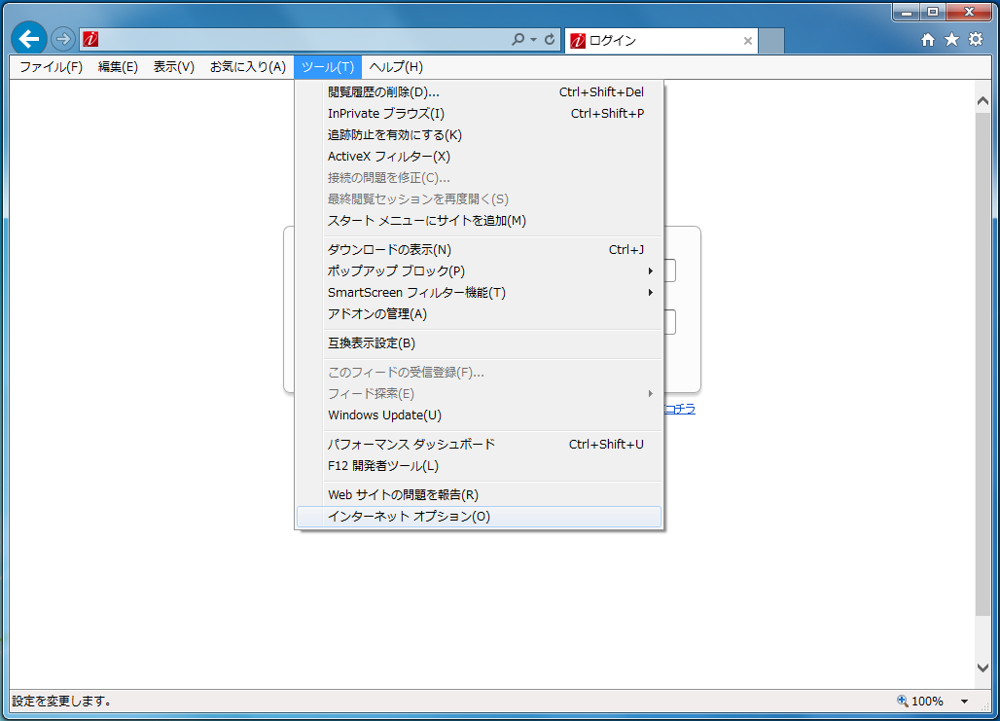
Task: Select Windows Update(U) menu item
Action: click(x=479, y=415)
